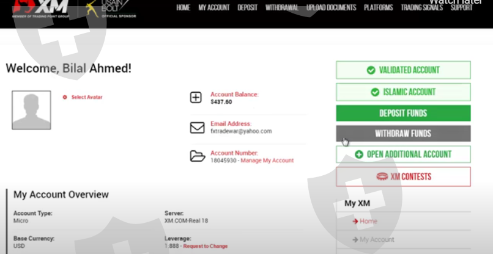Click the Welcome, Bilal Ahmed! heading
This screenshot has height=254, width=493.
pos(69,68)
